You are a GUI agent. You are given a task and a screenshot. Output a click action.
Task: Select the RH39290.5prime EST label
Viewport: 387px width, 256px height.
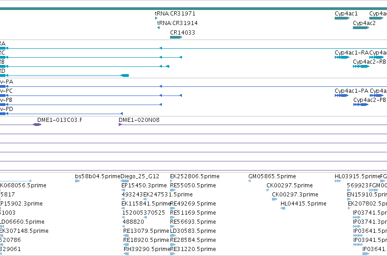pos(147,249)
